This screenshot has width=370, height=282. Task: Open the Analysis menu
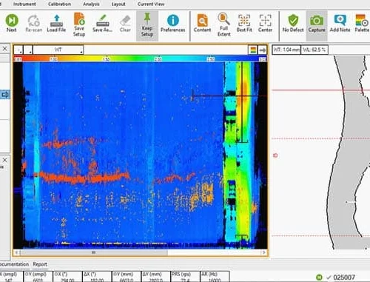(91, 4)
